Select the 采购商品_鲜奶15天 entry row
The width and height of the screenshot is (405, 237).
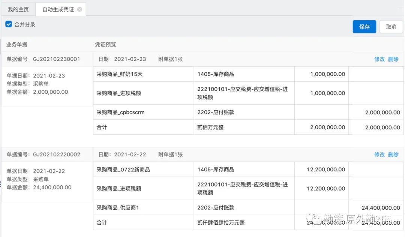[x=120, y=74]
